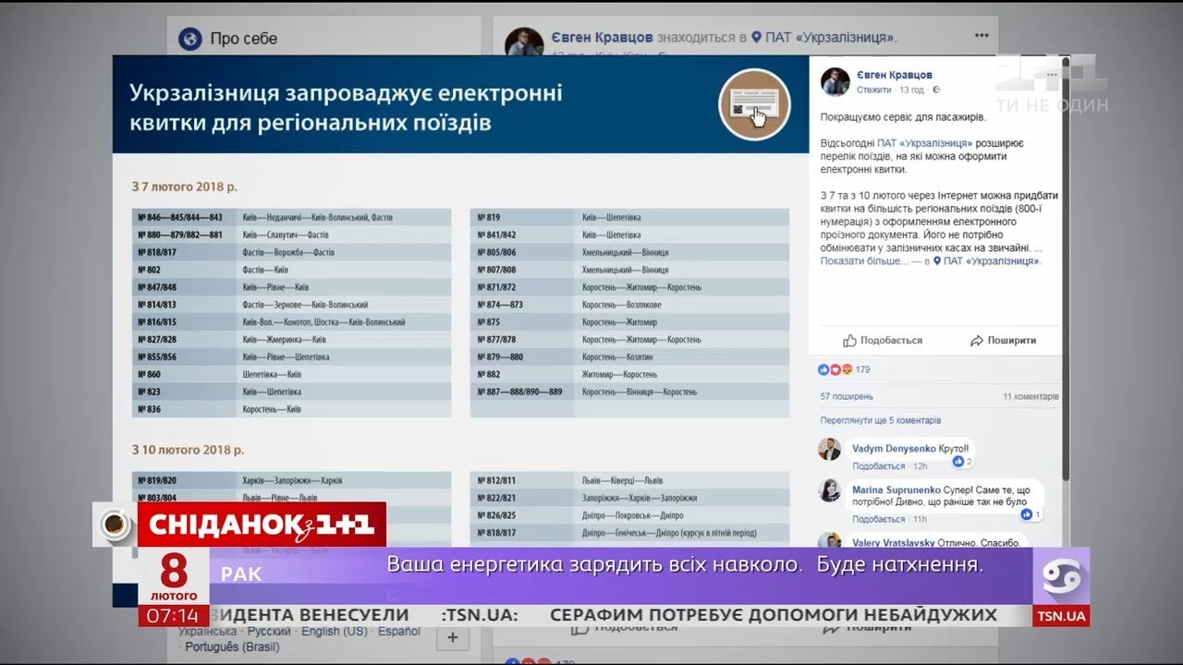Click the "Подобається" like button under the post
1183x665 pixels.
click(x=883, y=340)
